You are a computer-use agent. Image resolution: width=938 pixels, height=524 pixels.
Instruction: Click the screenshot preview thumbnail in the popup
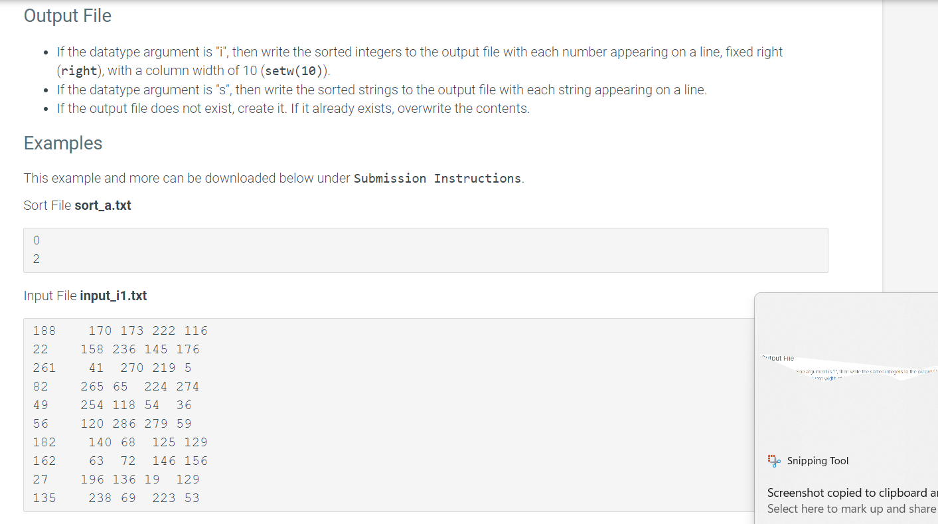(x=850, y=369)
